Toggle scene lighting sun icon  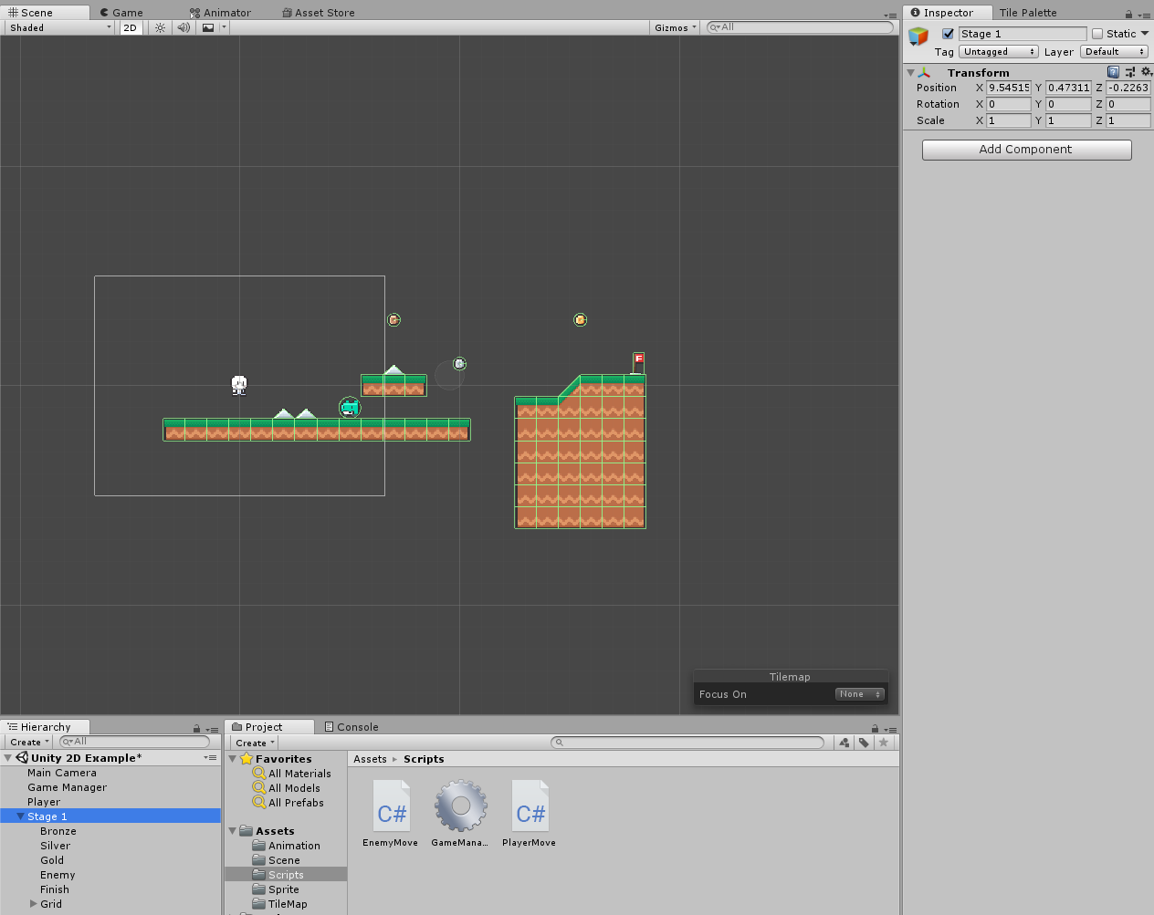[160, 27]
